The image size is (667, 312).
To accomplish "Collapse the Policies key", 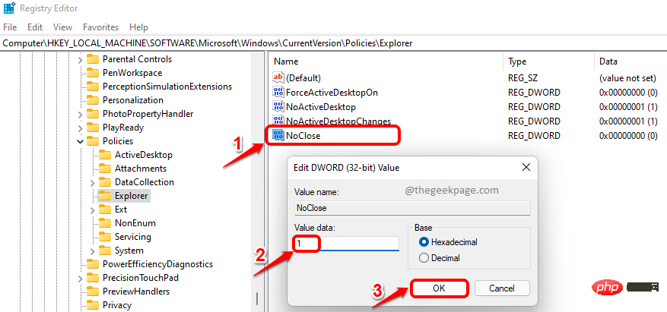I will (80, 141).
